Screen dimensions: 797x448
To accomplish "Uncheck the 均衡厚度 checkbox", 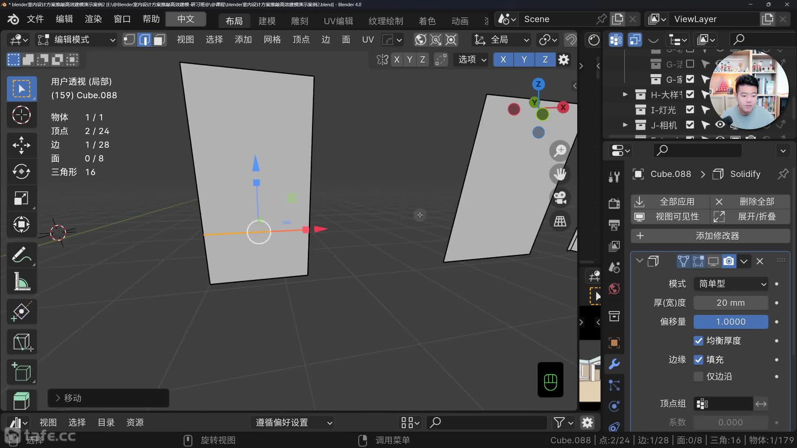I will pyautogui.click(x=698, y=341).
